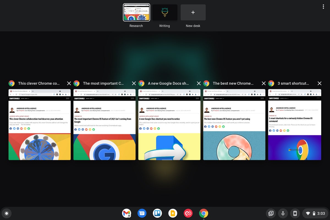Close '3 smart shortcut...' window

tap(320, 83)
